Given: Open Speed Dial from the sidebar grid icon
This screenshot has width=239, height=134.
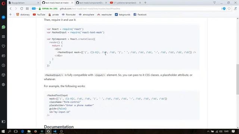Looking at the screenshot, I should (3, 36).
